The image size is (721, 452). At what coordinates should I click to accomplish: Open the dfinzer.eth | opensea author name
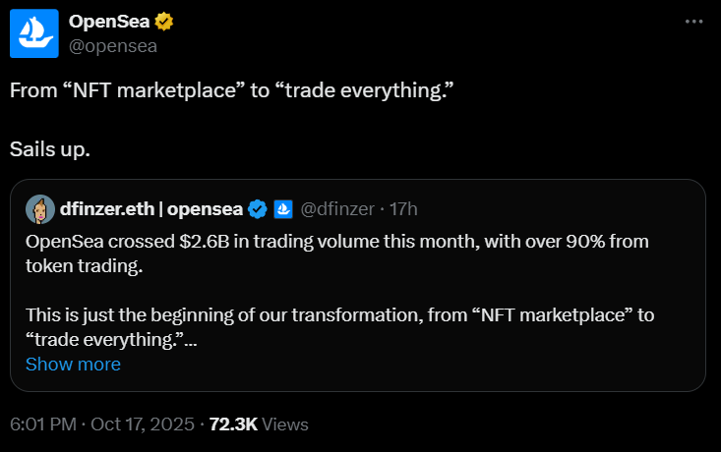pos(150,208)
